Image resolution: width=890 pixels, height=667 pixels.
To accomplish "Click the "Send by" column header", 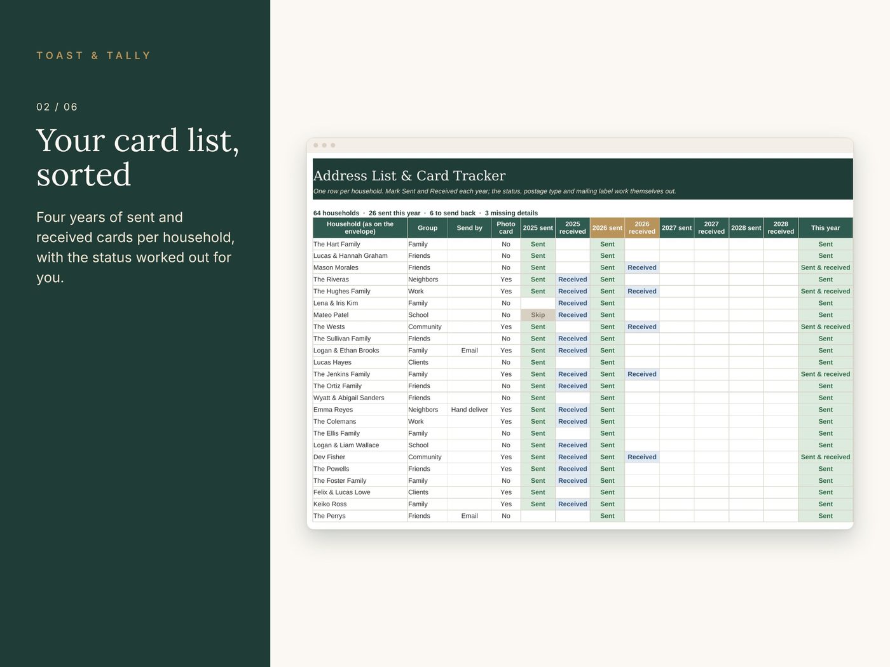I will [x=470, y=228].
